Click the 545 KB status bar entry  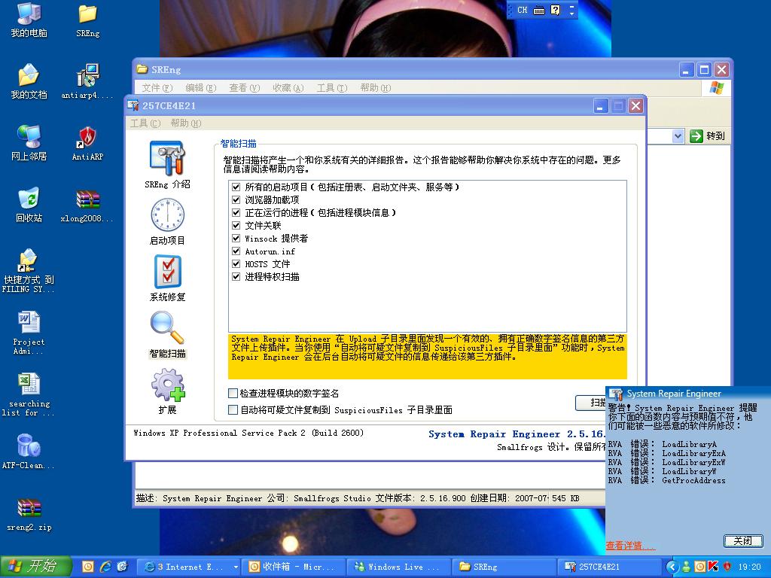565,498
